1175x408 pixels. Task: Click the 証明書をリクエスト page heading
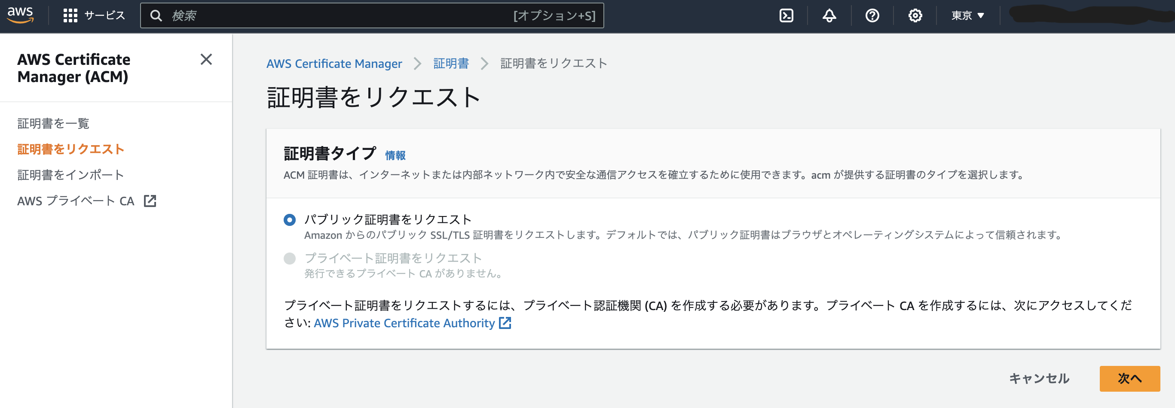[x=373, y=97]
